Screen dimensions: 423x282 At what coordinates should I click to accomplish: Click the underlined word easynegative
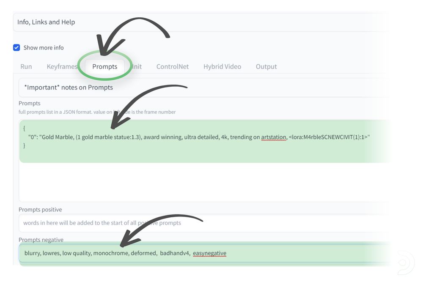210,253
